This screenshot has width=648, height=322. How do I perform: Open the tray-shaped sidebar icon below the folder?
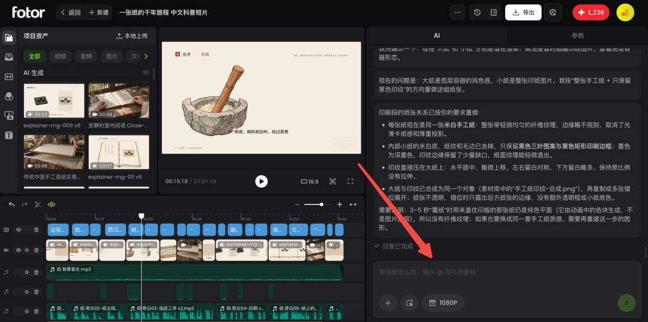click(8, 58)
